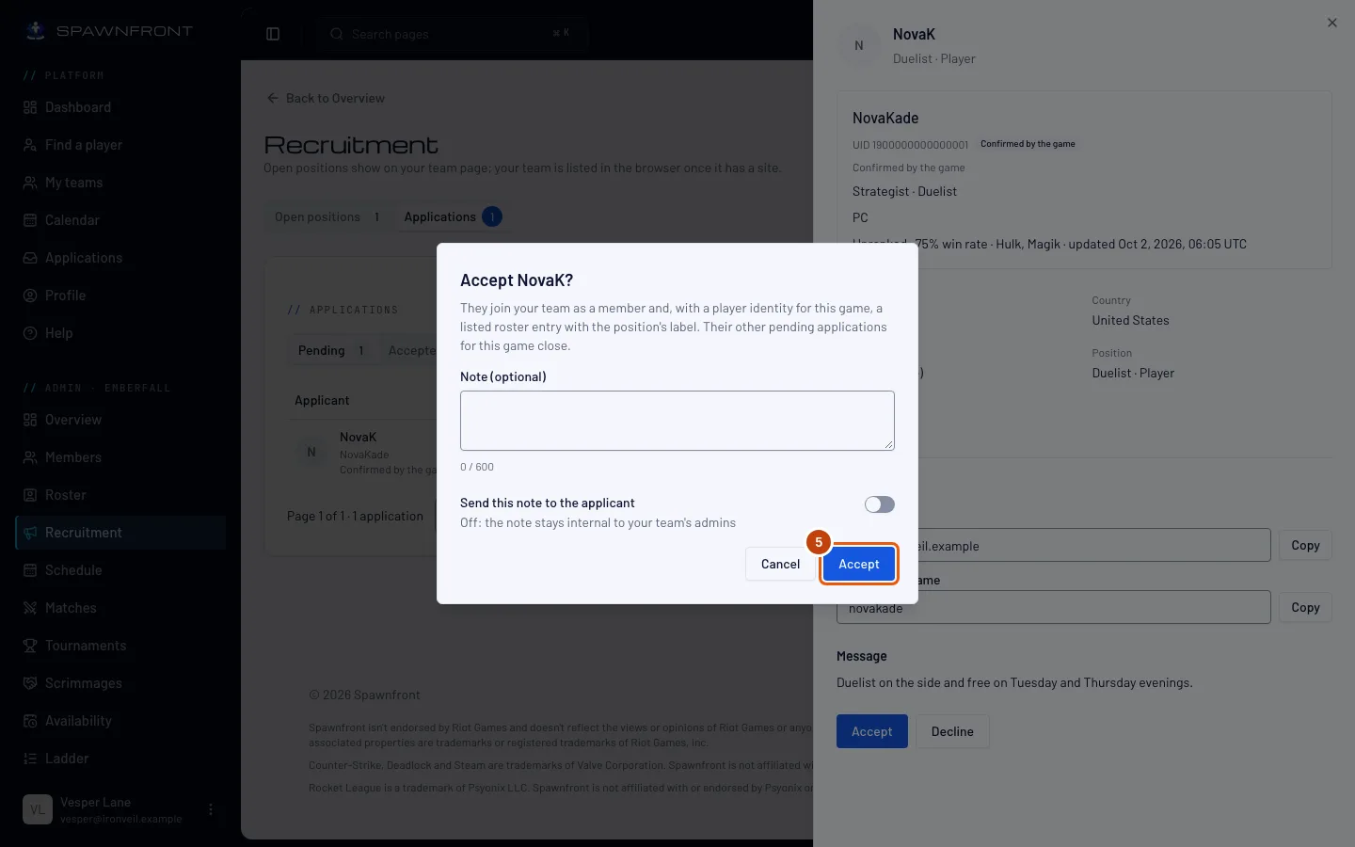Viewport: 1355px width, 847px height.
Task: Open Dashboard from sidebar
Action: pos(120,107)
